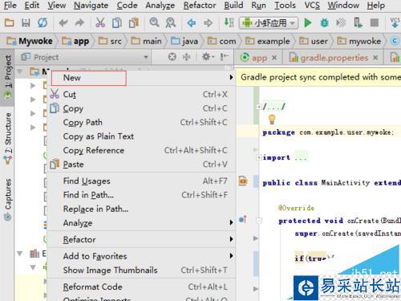The image size is (401, 301).
Task: Select Copy as Plain Text
Action: pyautogui.click(x=142, y=136)
